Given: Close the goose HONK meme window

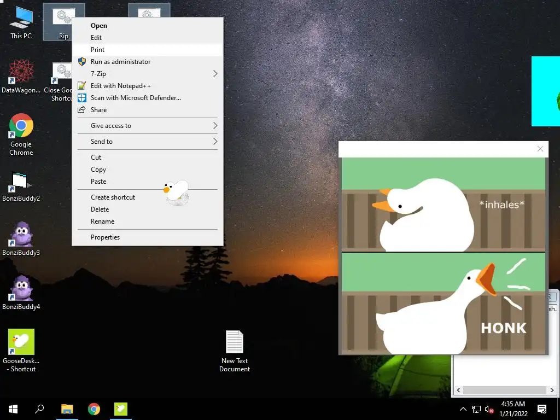Looking at the screenshot, I should pyautogui.click(x=540, y=149).
